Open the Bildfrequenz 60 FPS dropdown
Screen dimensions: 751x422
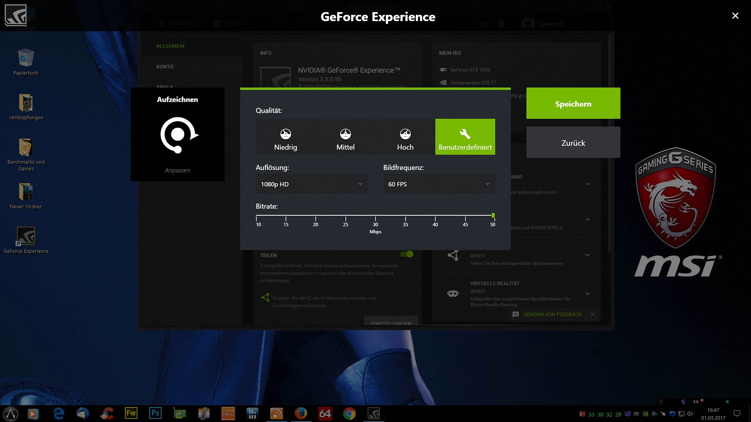(439, 184)
